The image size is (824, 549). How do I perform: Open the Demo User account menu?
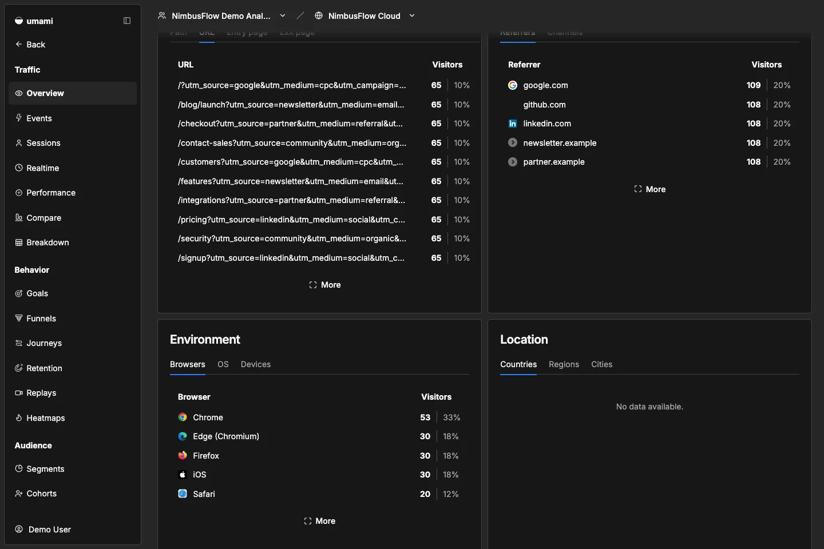coord(73,529)
